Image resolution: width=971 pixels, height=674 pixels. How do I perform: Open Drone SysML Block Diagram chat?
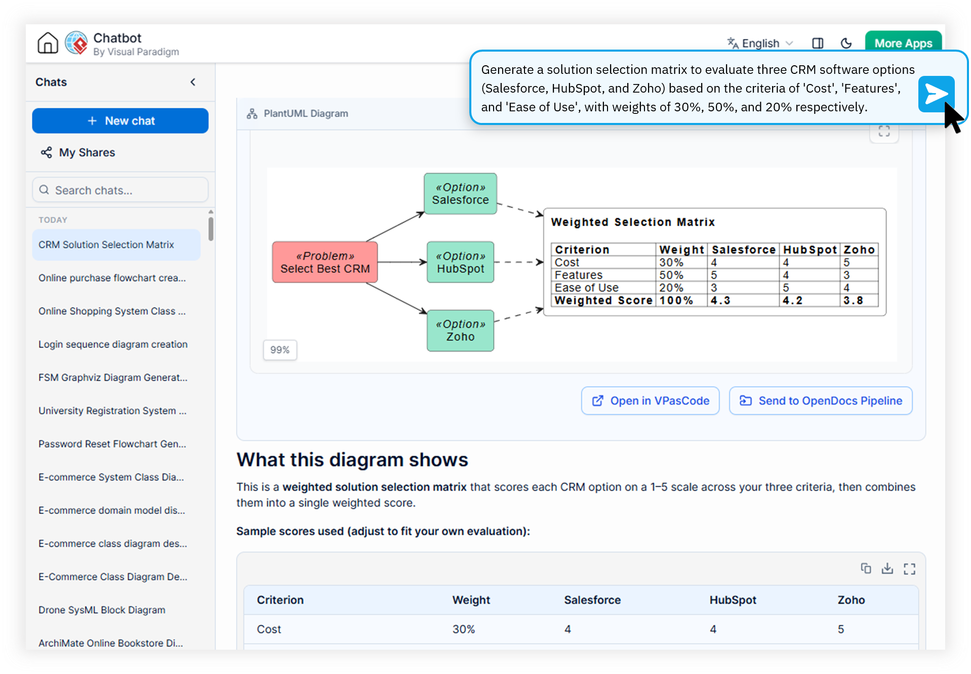pos(116,610)
